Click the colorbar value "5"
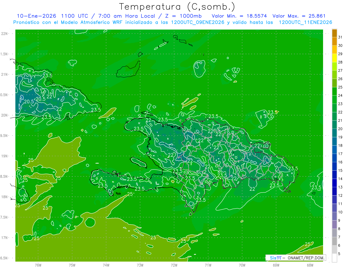The image size is (348, 269). point(339,254)
